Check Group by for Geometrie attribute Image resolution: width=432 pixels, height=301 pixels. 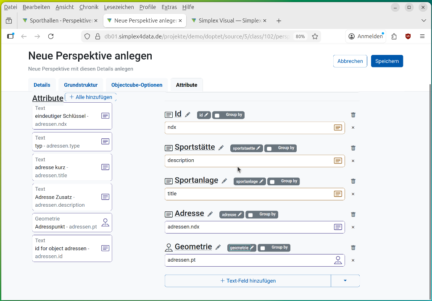(x=263, y=248)
